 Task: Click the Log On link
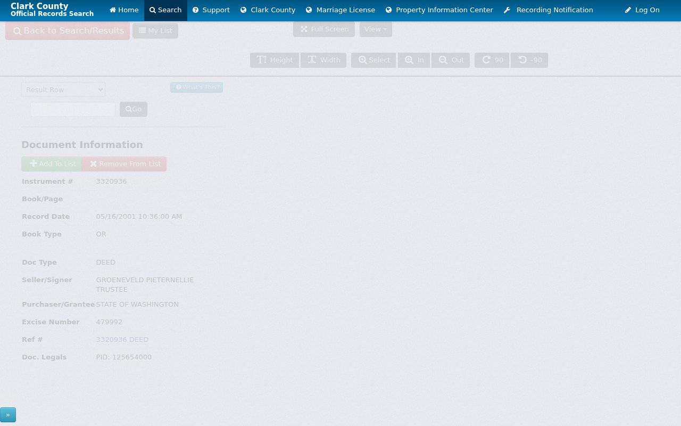click(642, 10)
